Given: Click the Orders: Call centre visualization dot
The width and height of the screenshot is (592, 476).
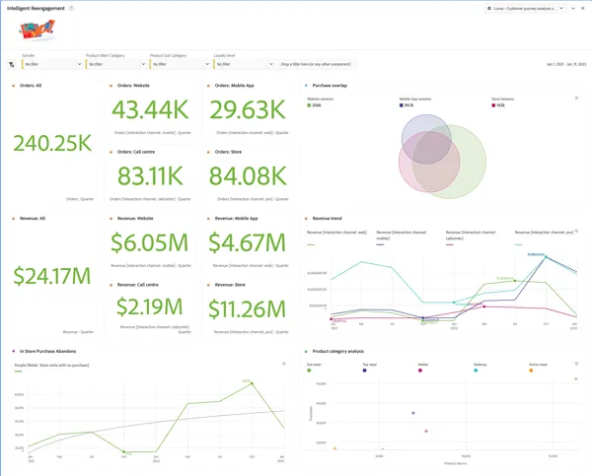Looking at the screenshot, I should pyautogui.click(x=111, y=152).
